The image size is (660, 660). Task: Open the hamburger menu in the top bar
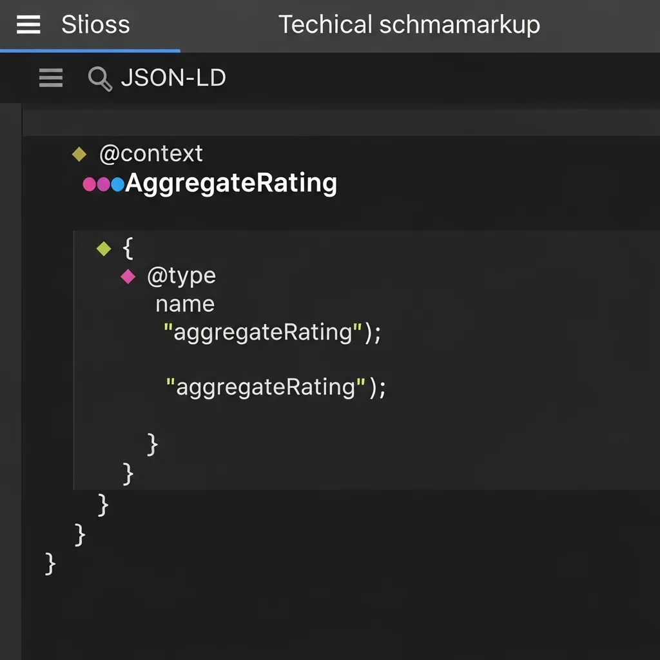pos(27,24)
